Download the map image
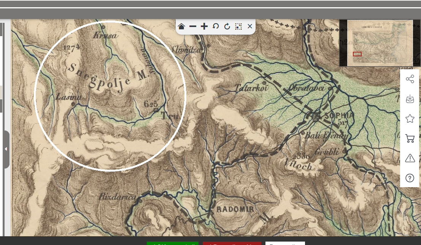The height and width of the screenshot is (245, 421). pos(410,99)
